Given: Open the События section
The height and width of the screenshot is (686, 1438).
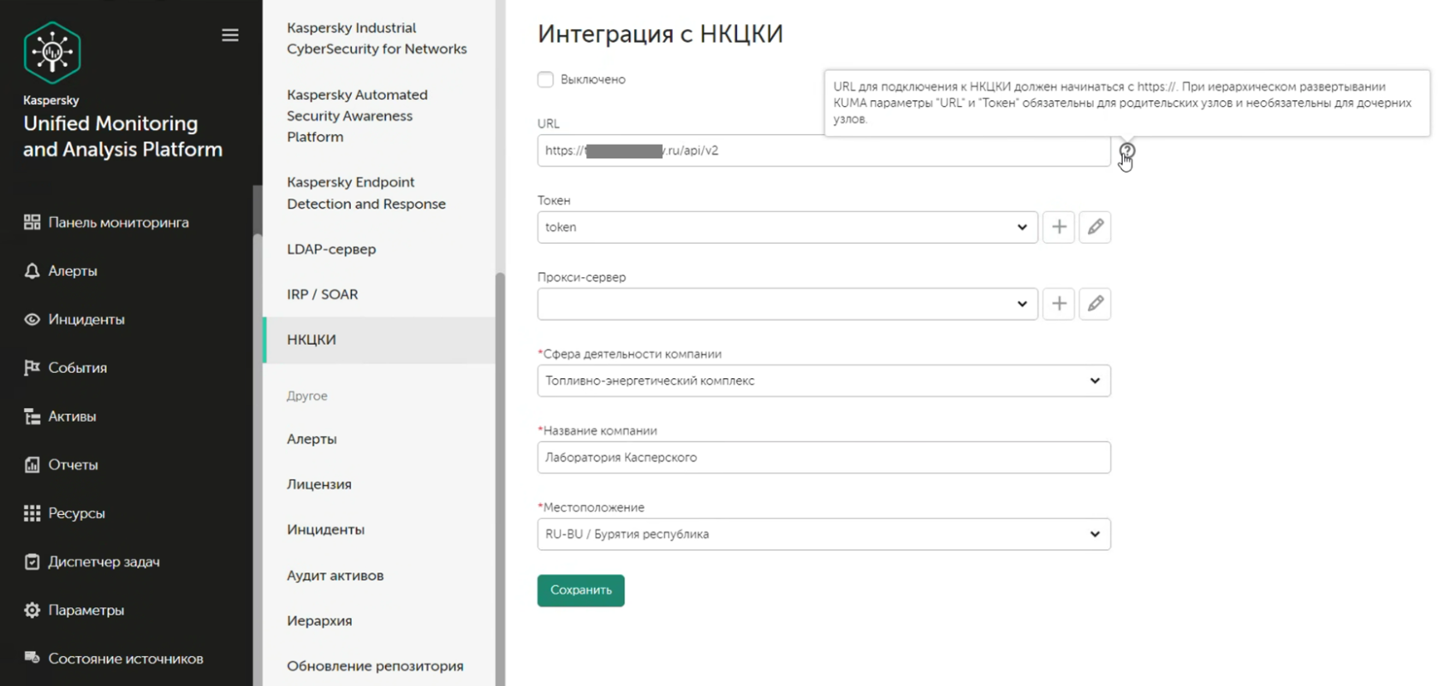Looking at the screenshot, I should pyautogui.click(x=77, y=368).
